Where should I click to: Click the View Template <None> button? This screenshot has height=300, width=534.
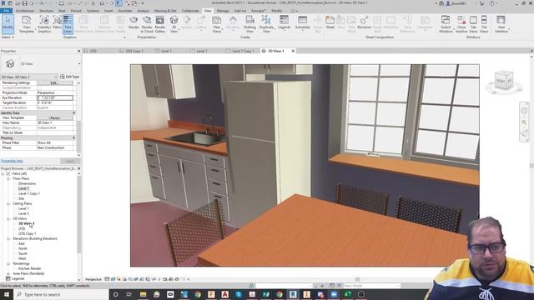click(54, 117)
